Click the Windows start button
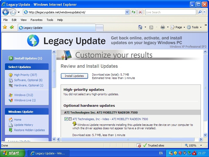 click(12, 153)
